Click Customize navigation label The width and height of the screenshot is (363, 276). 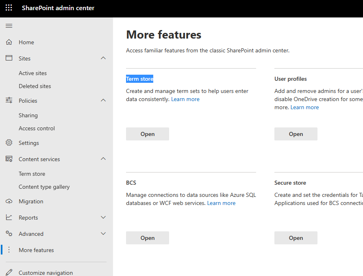46,273
